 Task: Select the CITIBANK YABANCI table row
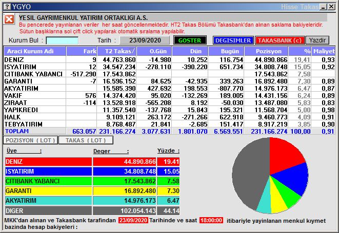point(169,74)
